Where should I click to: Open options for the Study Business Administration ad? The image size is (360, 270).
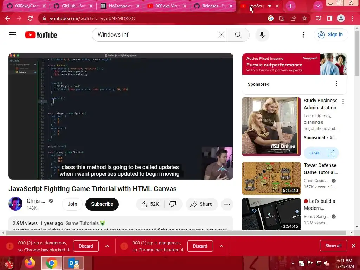tap(343, 102)
